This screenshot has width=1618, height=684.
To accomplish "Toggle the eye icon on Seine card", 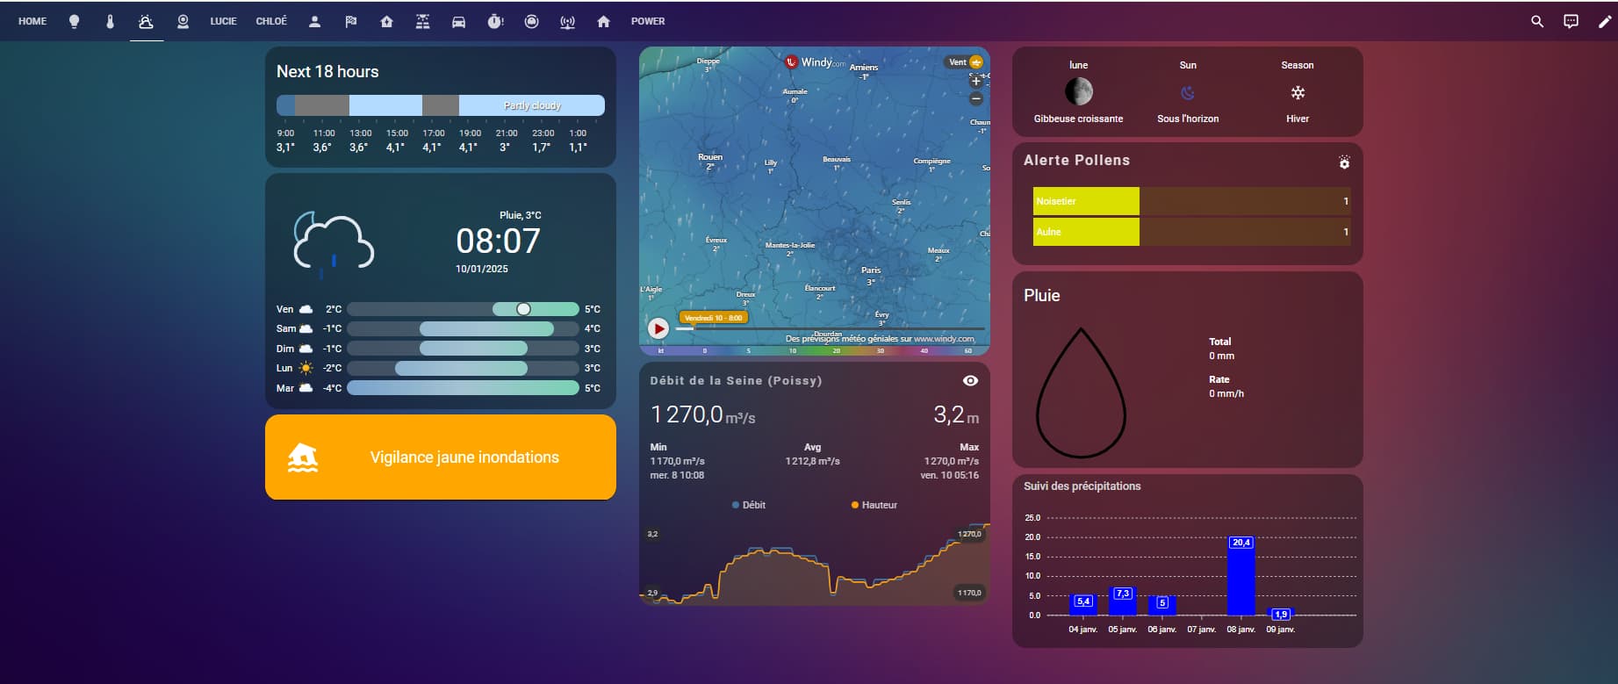I will (969, 380).
